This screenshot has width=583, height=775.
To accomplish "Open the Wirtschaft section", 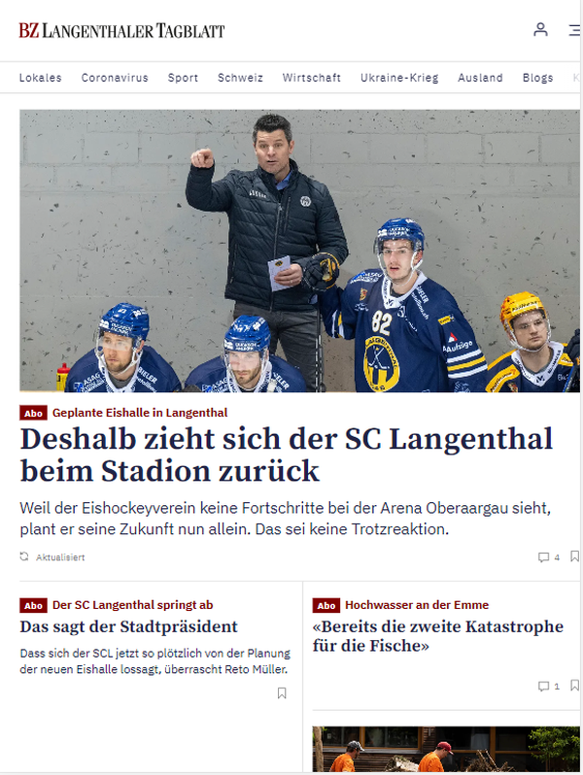I will click(312, 78).
